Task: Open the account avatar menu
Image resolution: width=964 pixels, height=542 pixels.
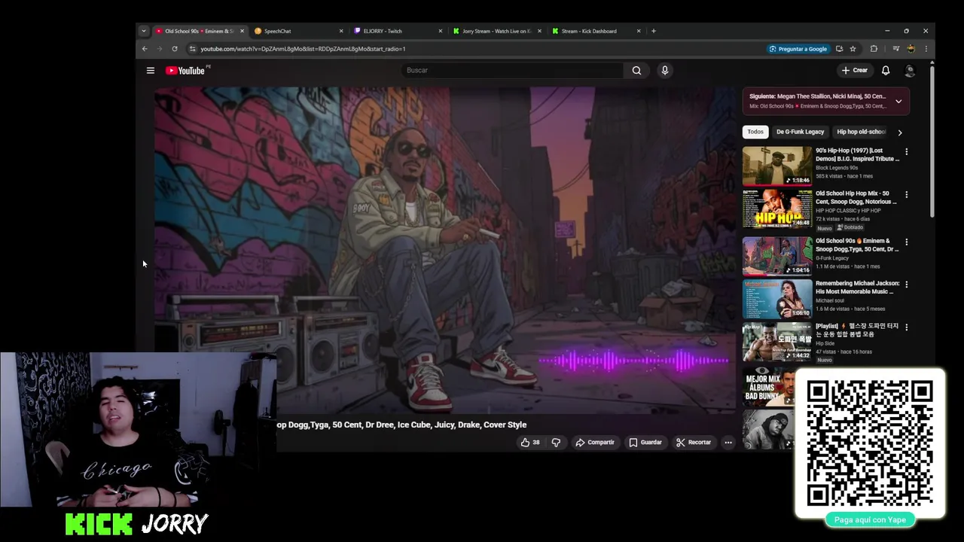Action: [x=910, y=70]
